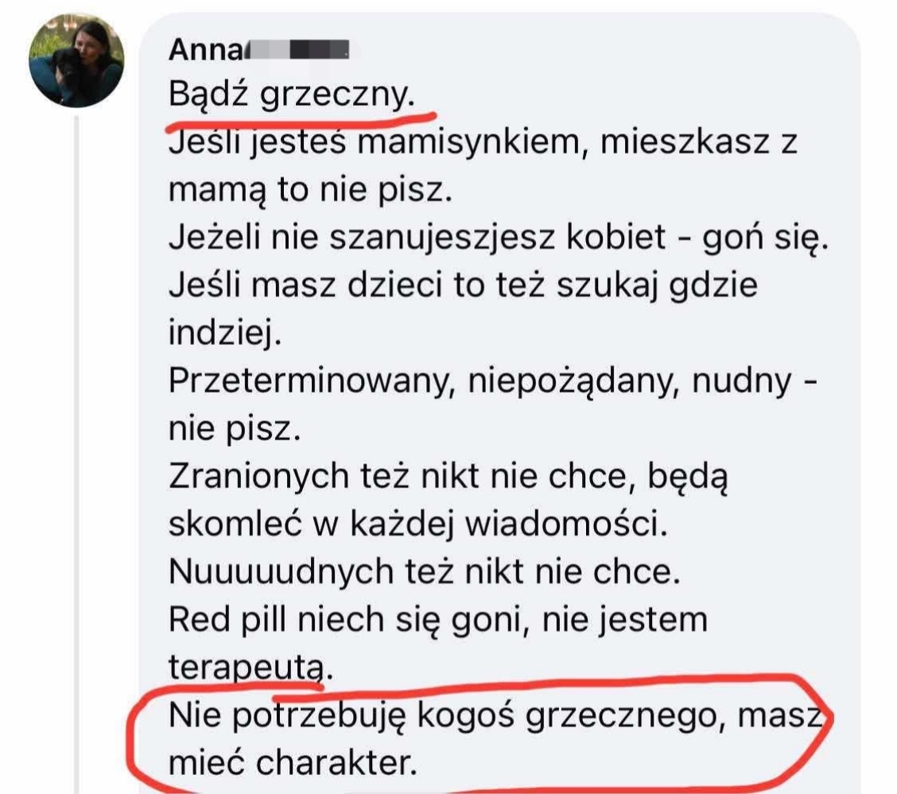Screen dimensions: 897x794
Task: Click the line "skomleć w każdej wiadomości."
Action: coord(417,523)
